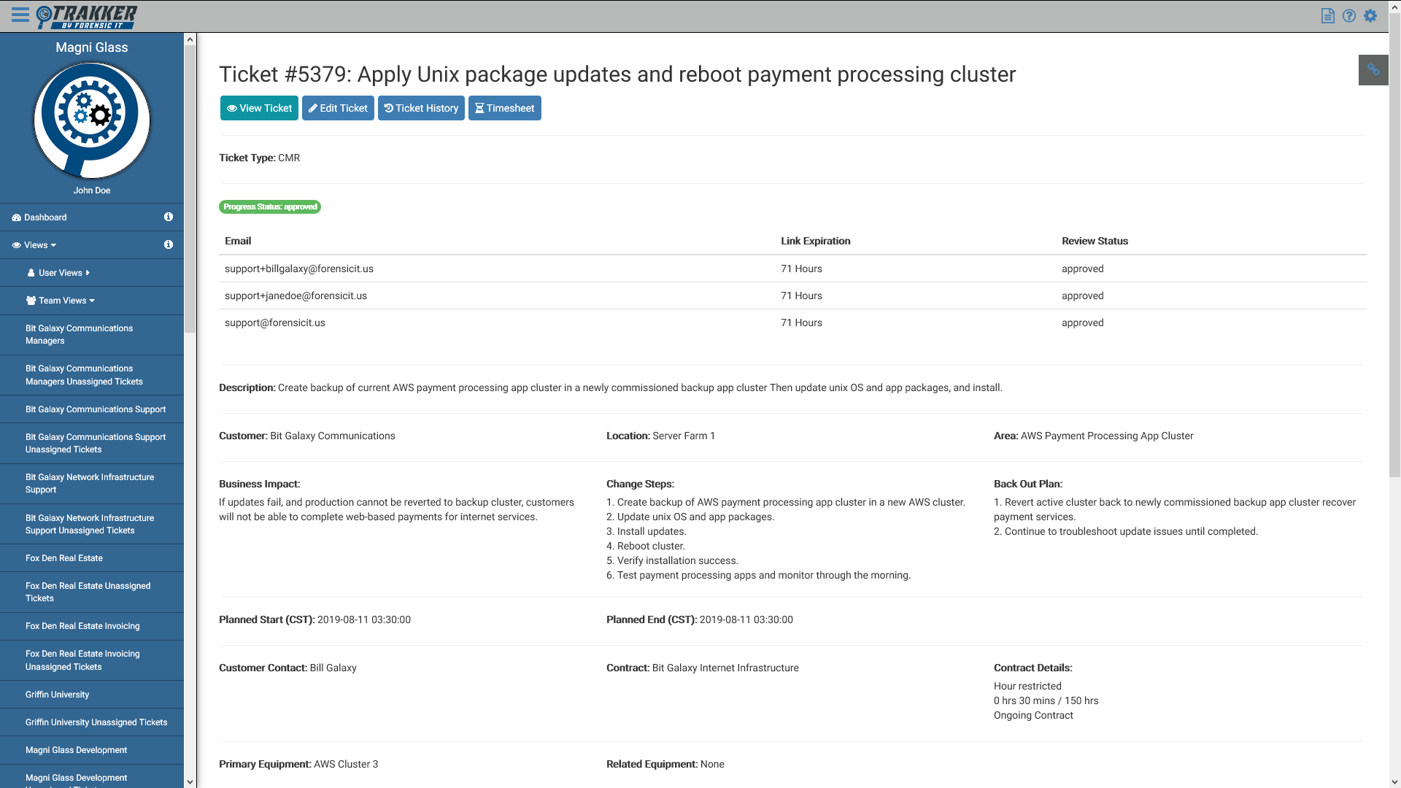Screen dimensions: 1401x788
Task: Open Fox Den Real Estate Invoicing view
Action: tap(82, 626)
